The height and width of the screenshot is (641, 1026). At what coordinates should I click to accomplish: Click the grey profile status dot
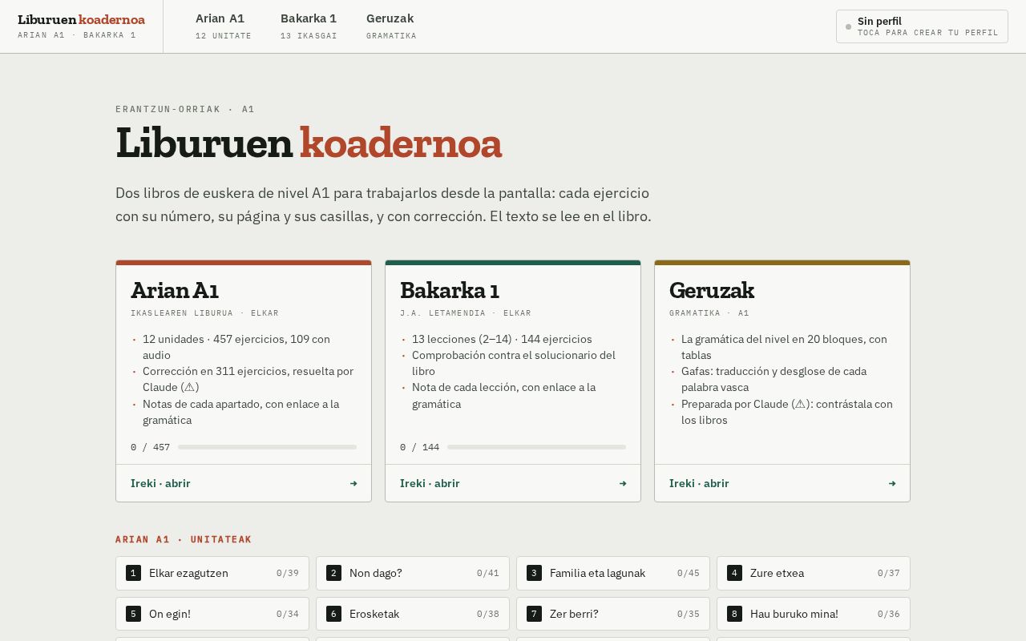coord(848,26)
